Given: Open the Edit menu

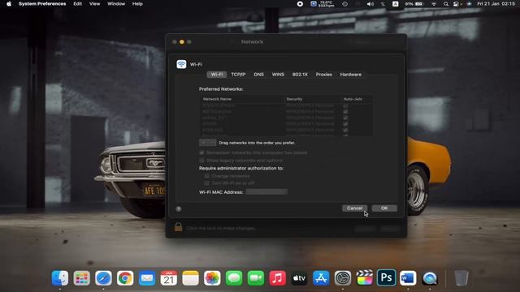Looking at the screenshot, I should click(x=78, y=4).
